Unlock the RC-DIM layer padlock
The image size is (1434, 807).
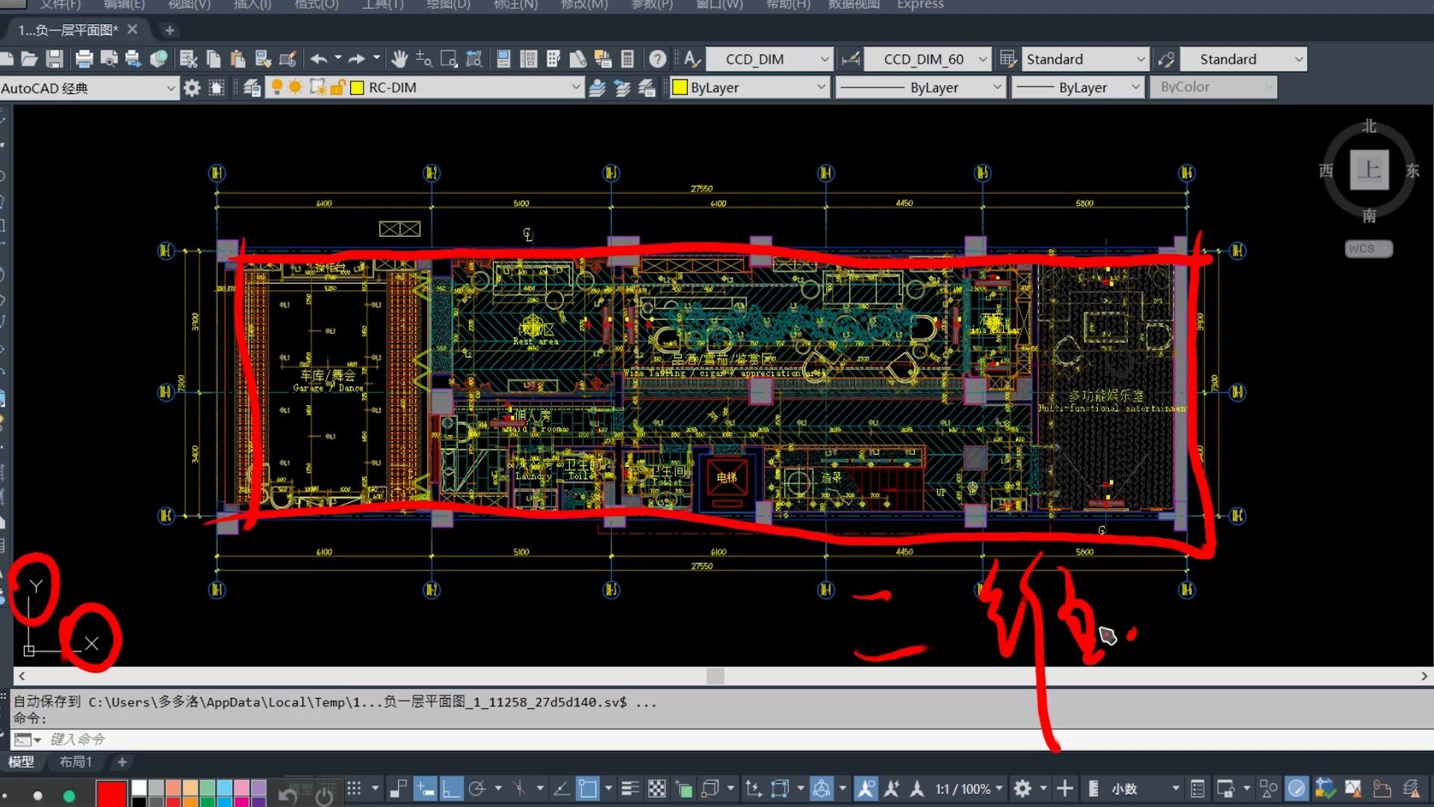(x=338, y=87)
